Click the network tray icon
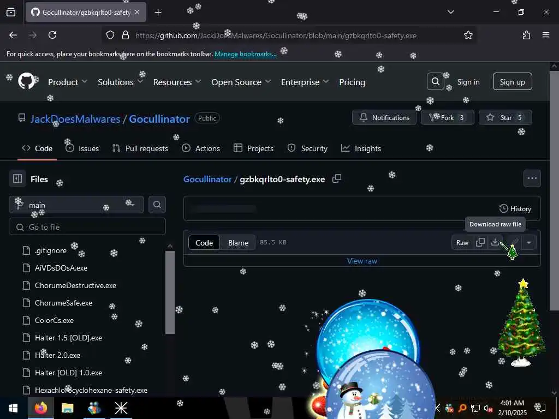The image size is (559, 419). point(475,408)
